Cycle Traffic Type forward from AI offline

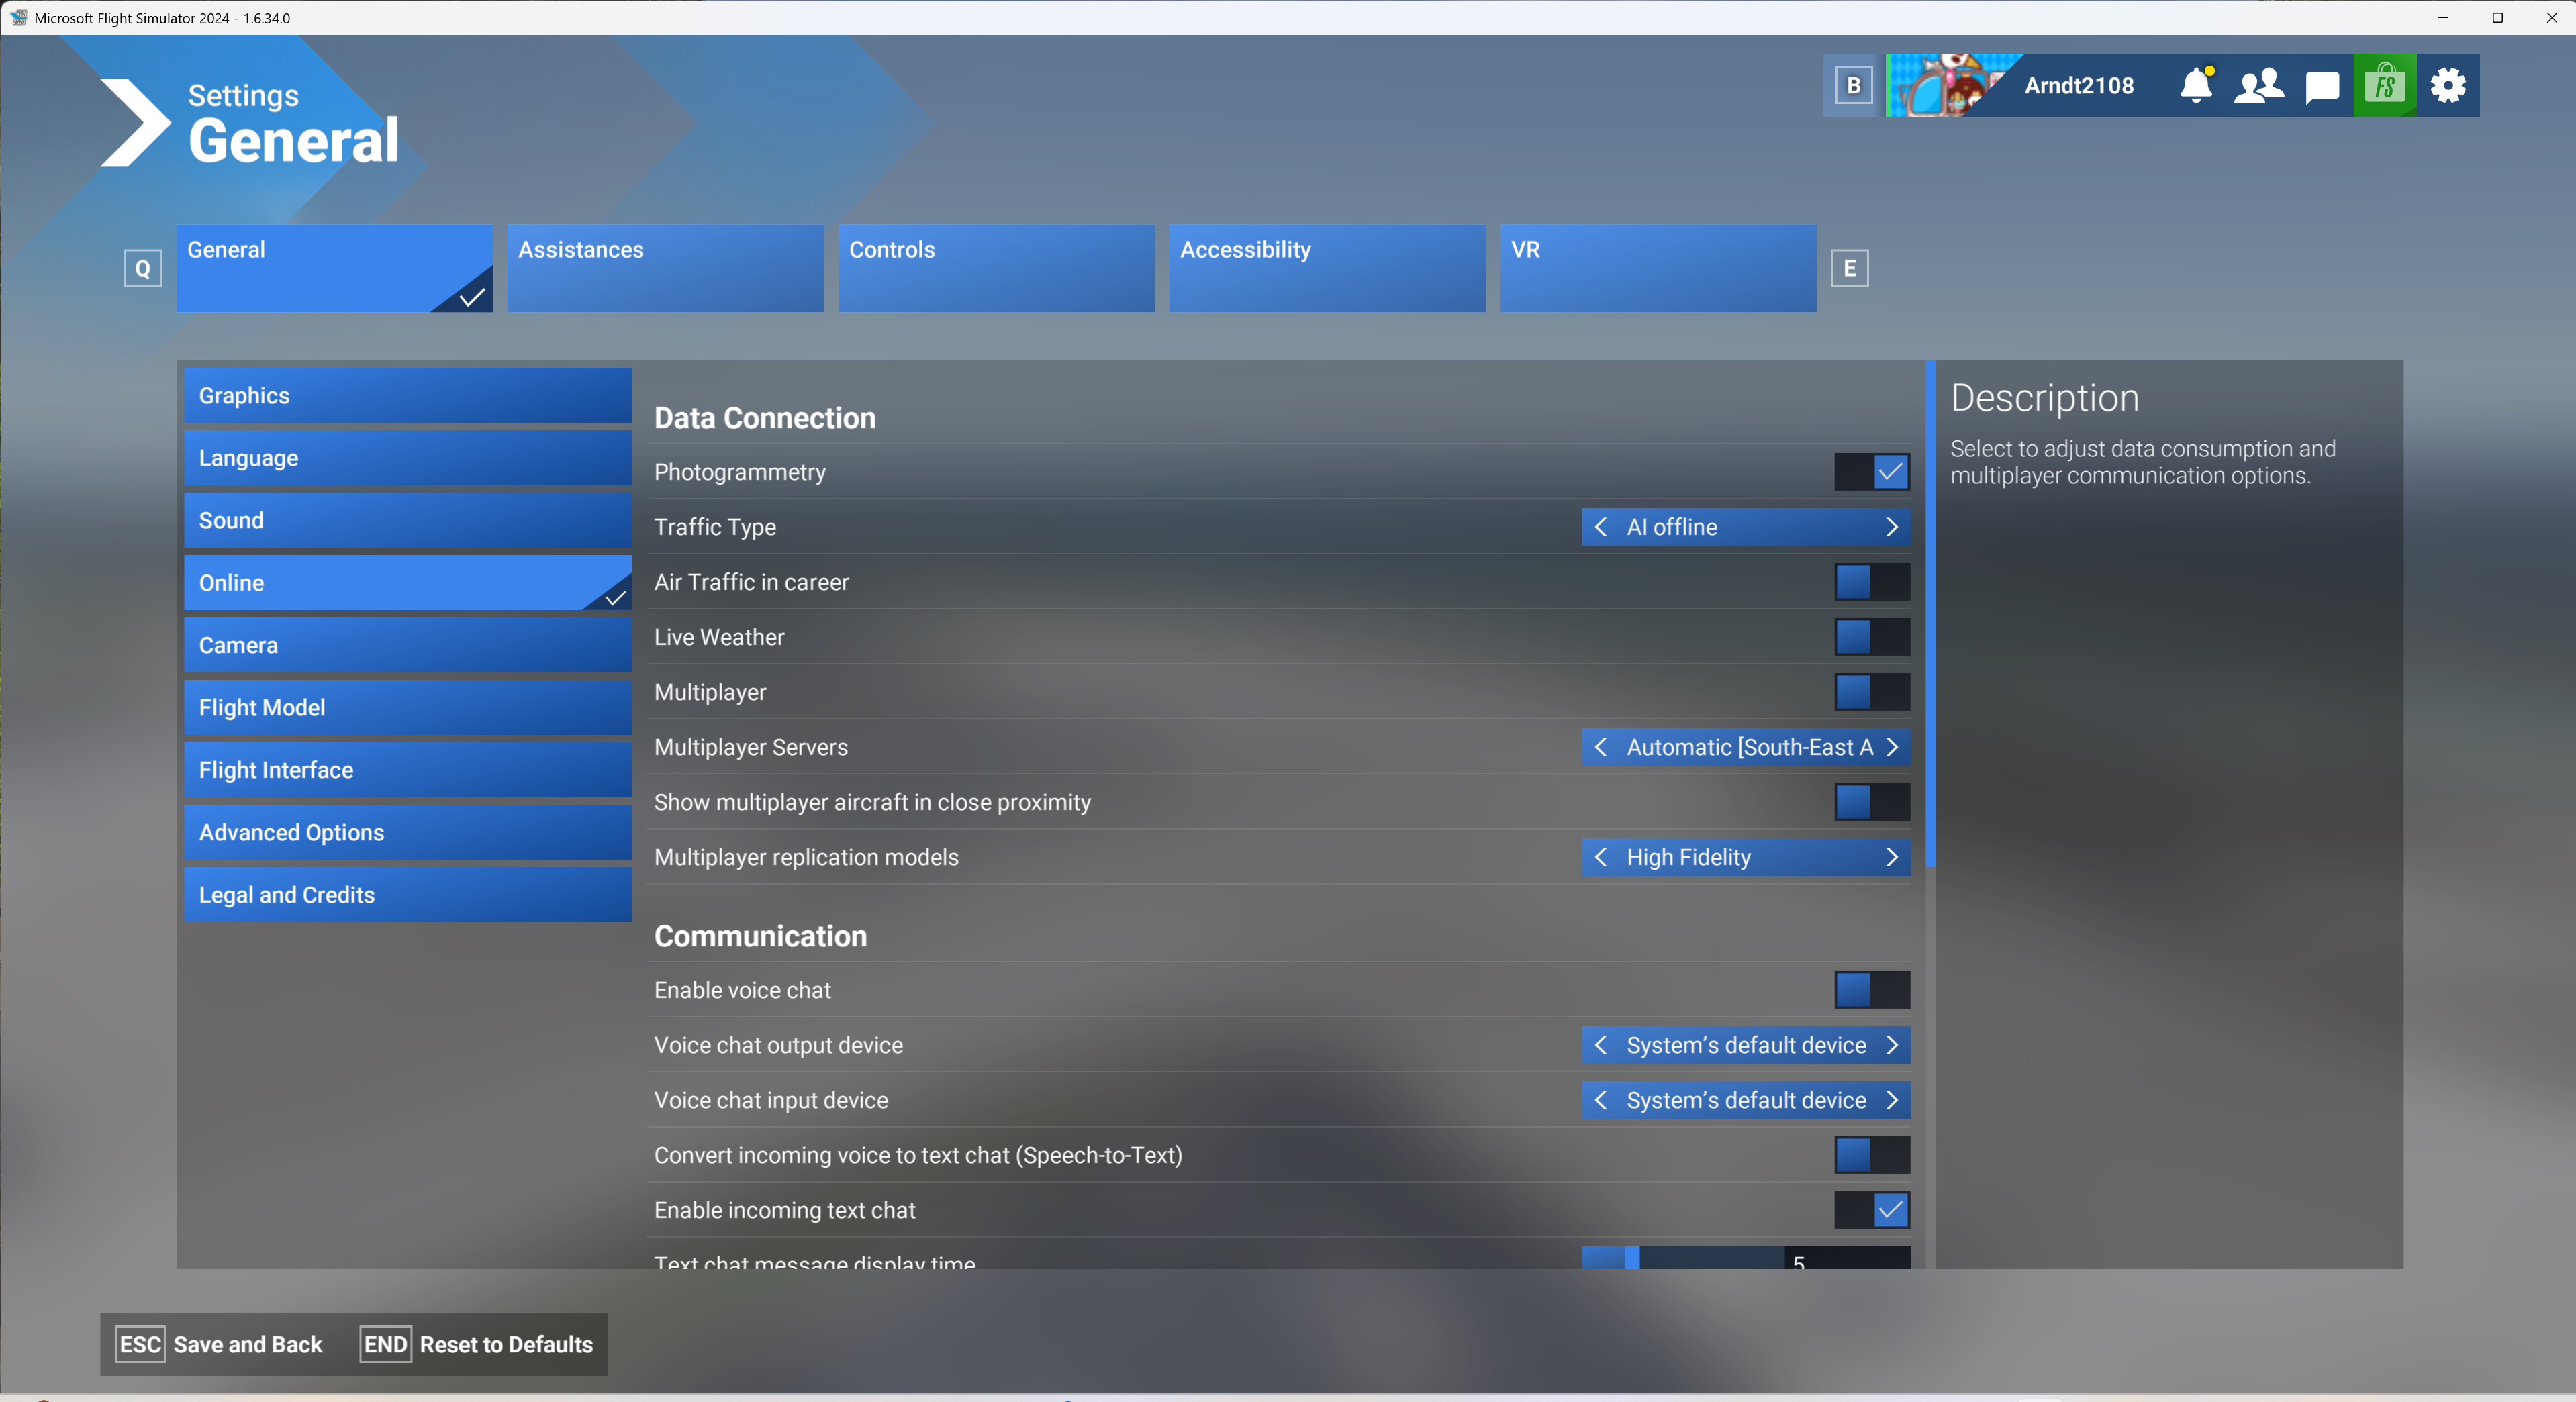click(x=1891, y=527)
